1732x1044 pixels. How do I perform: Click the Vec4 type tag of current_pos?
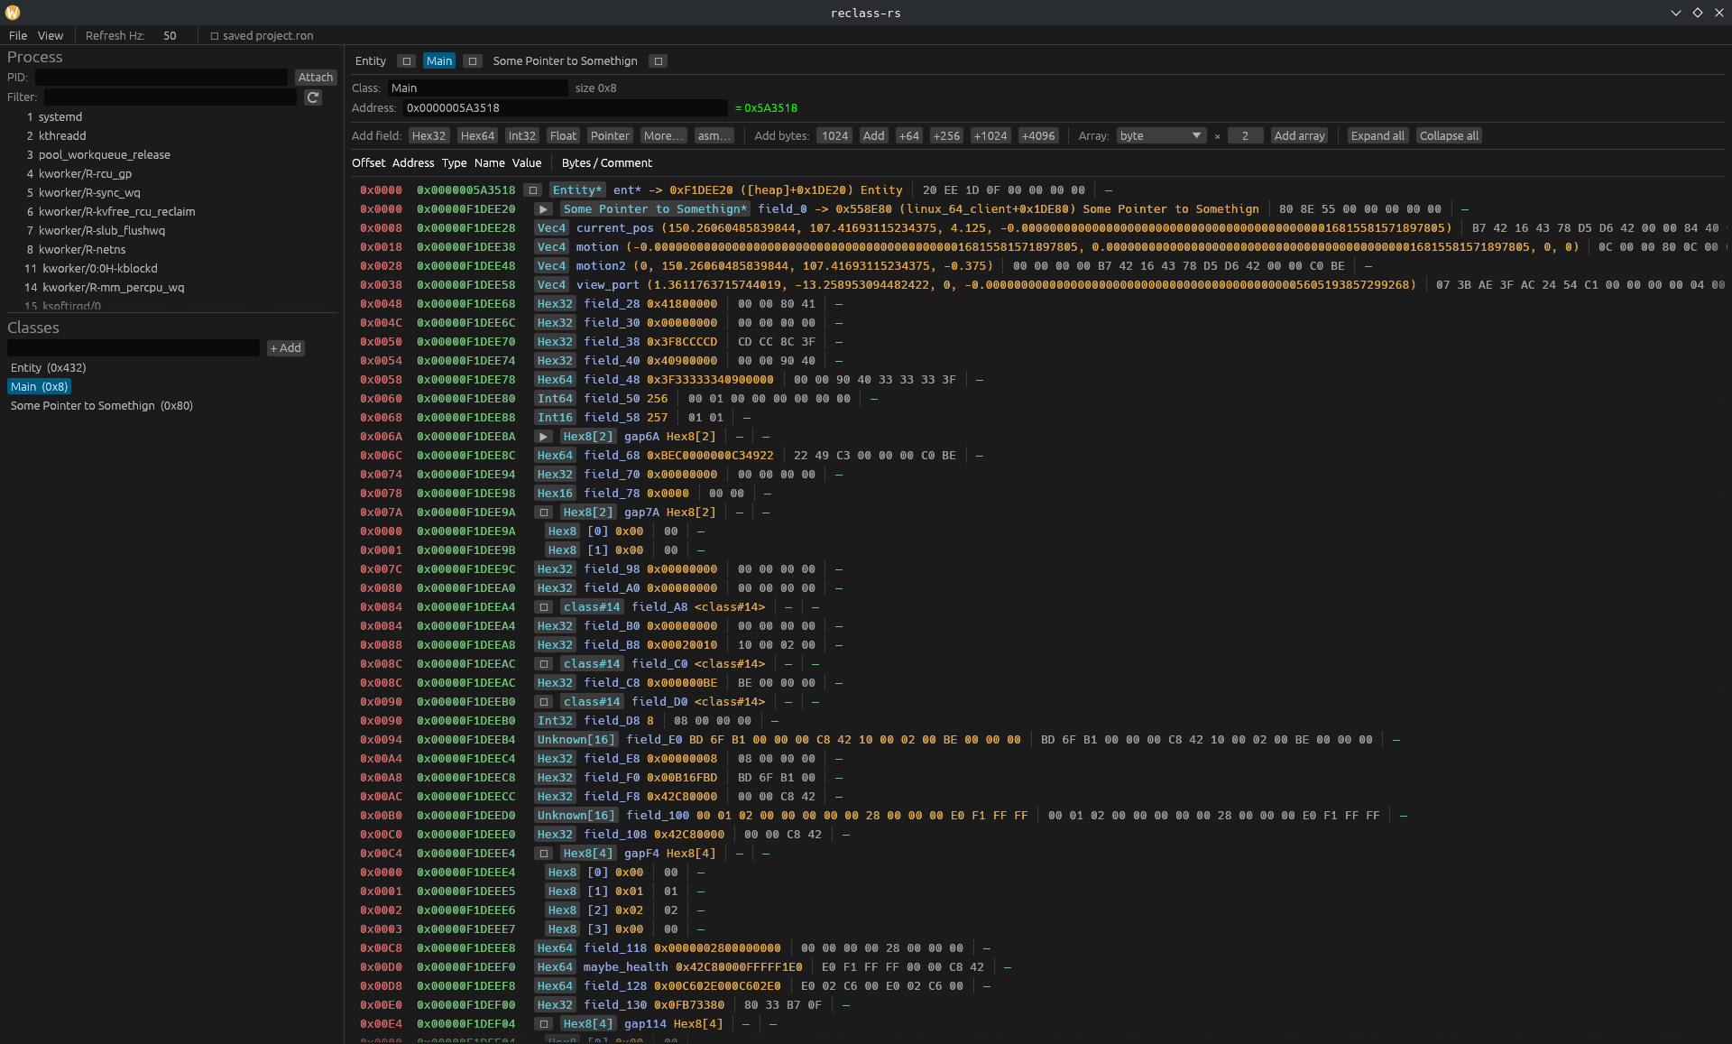click(551, 228)
